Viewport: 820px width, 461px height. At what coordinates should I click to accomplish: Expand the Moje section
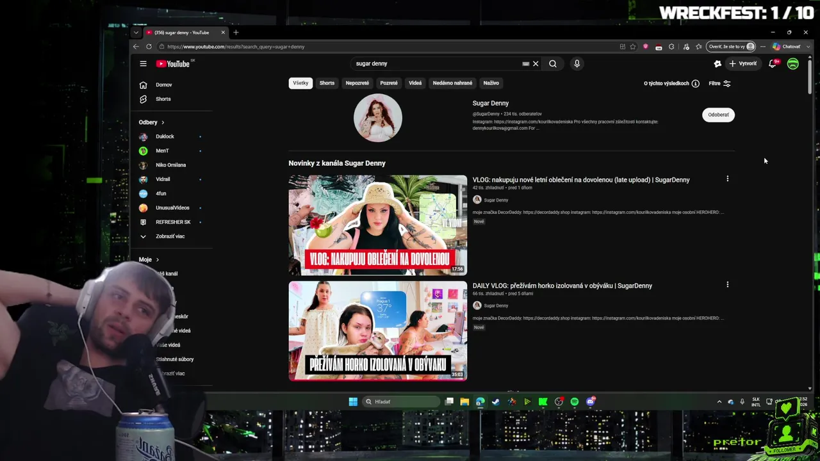pos(149,259)
